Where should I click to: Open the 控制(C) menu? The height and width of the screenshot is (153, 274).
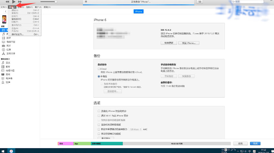pos(29,7)
